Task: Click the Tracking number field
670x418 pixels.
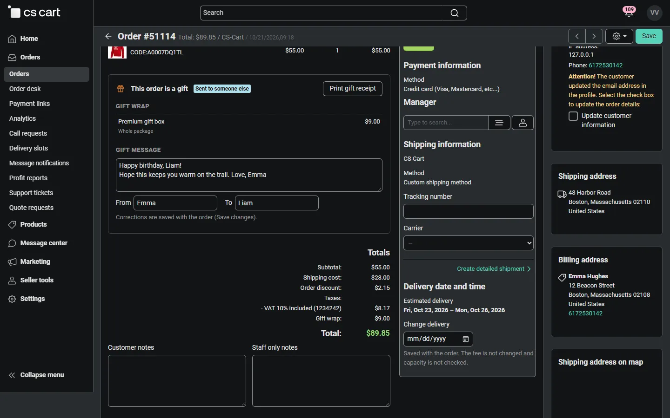Action: (469, 211)
